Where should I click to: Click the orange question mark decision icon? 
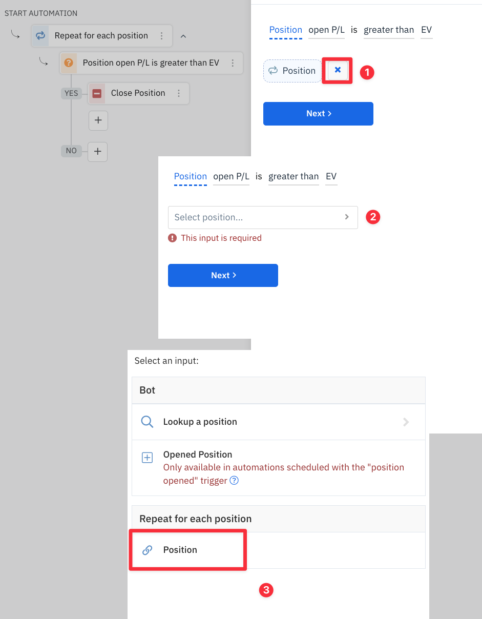[x=68, y=63]
